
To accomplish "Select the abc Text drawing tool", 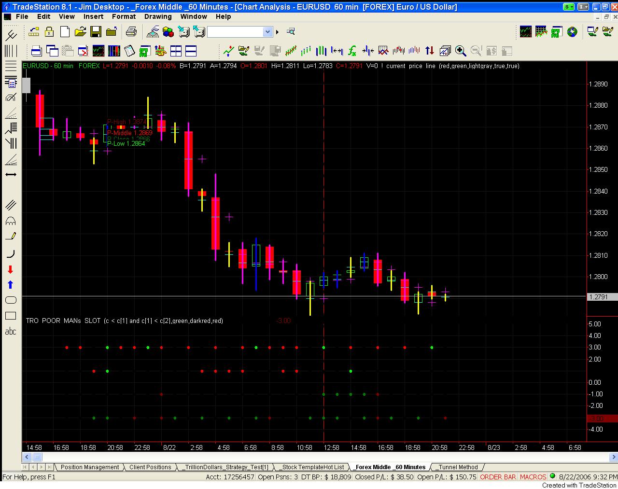I will 10,331.
